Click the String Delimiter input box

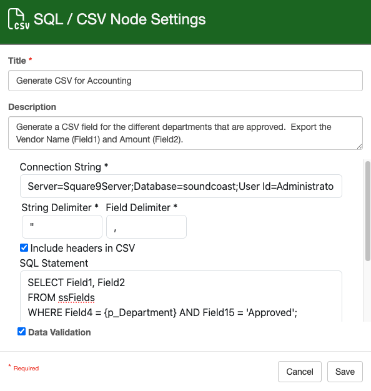[62, 227]
